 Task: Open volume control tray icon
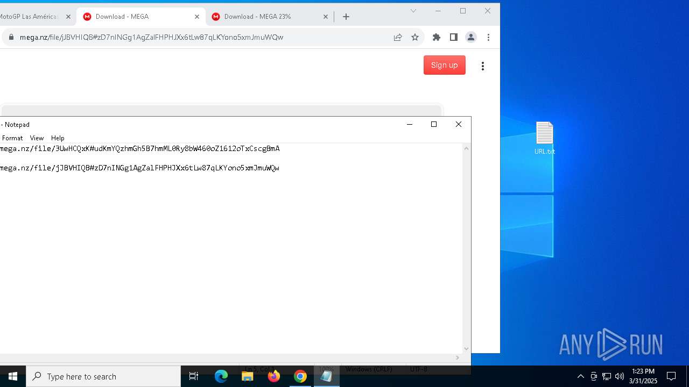(619, 376)
